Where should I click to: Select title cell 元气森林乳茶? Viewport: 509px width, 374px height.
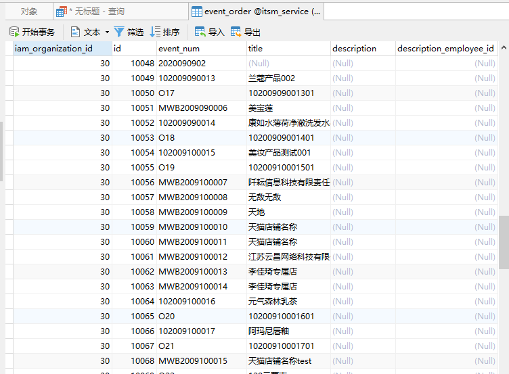point(288,302)
